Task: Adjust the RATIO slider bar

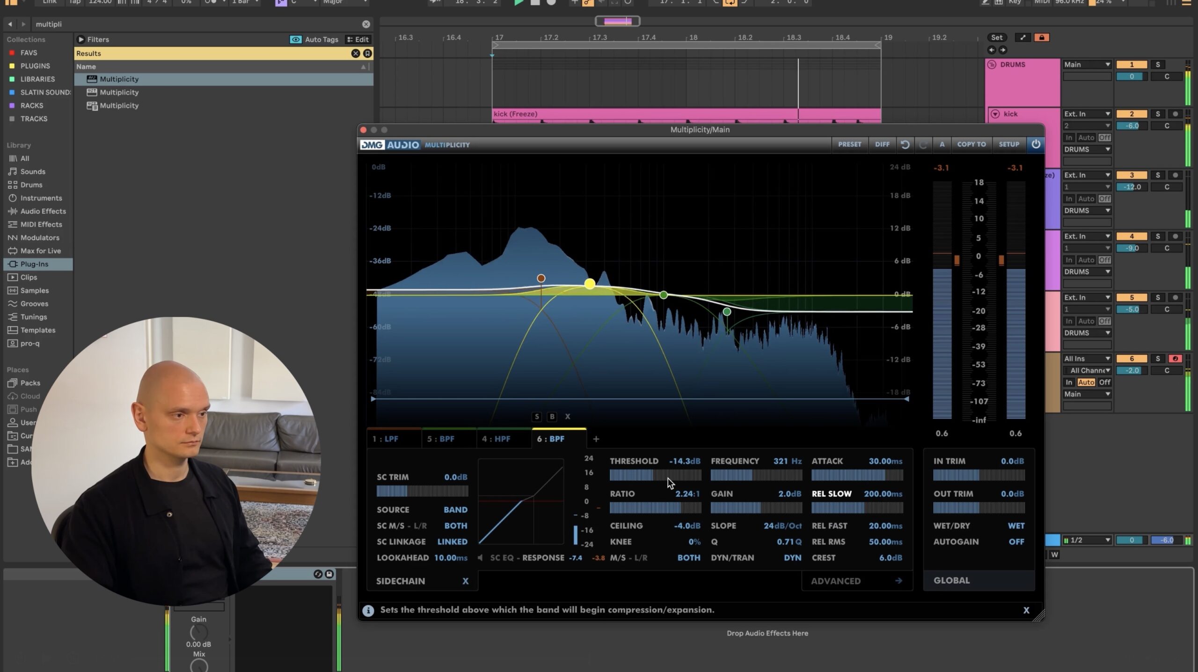Action: 655,508
